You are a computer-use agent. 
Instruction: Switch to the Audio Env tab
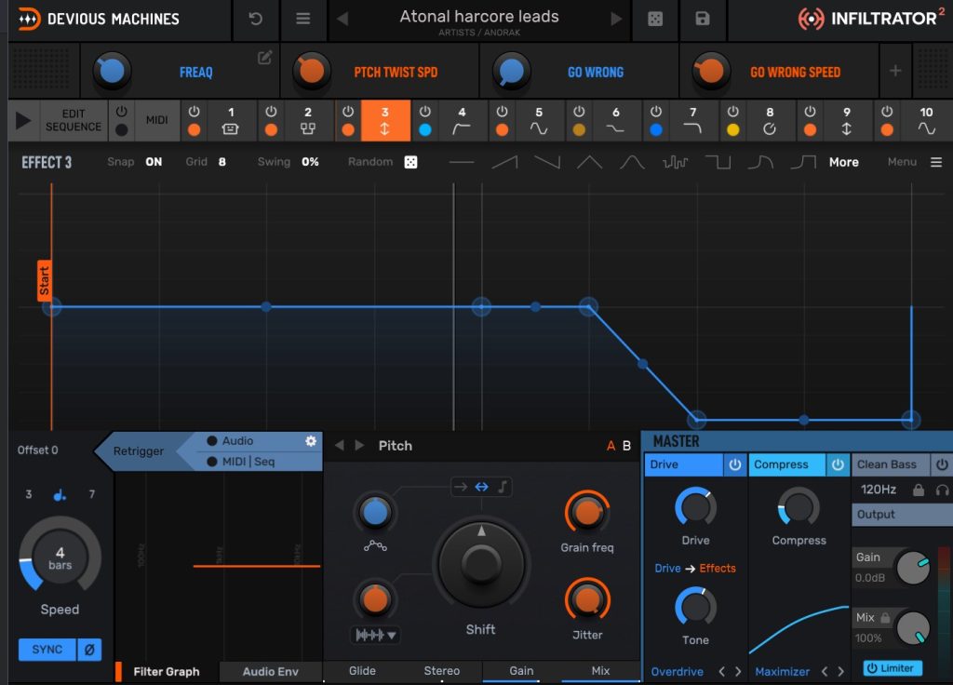click(270, 671)
